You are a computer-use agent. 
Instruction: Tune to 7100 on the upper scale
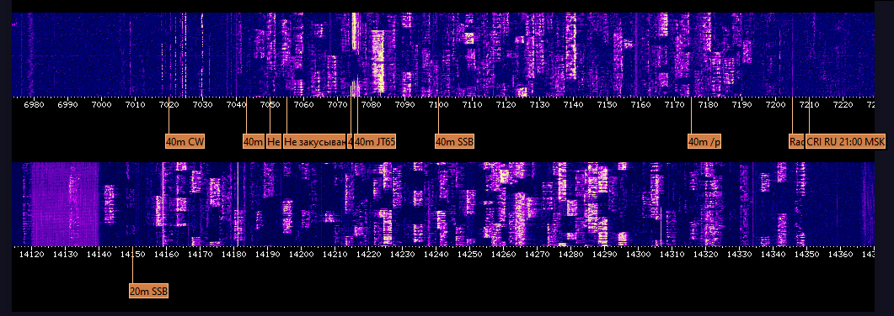tap(438, 104)
